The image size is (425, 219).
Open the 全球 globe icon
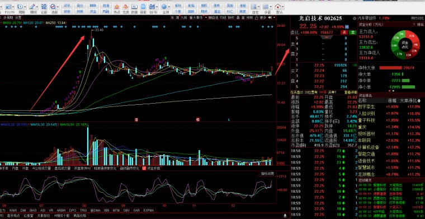pyautogui.click(x=164, y=7)
